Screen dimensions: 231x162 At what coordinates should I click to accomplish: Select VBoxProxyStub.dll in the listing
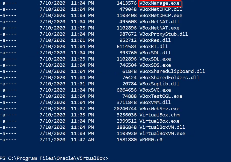pos(164,34)
